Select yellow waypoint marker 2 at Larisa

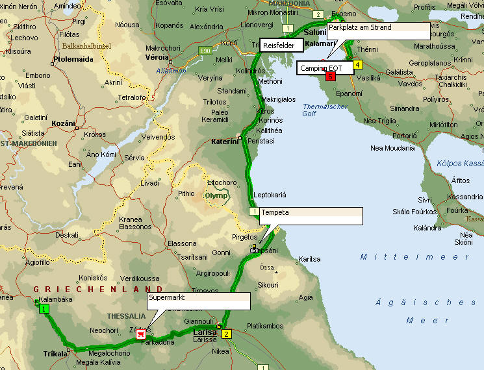click(226, 334)
